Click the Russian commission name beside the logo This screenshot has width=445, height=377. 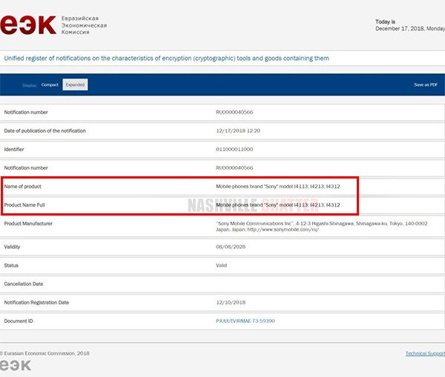coord(84,25)
